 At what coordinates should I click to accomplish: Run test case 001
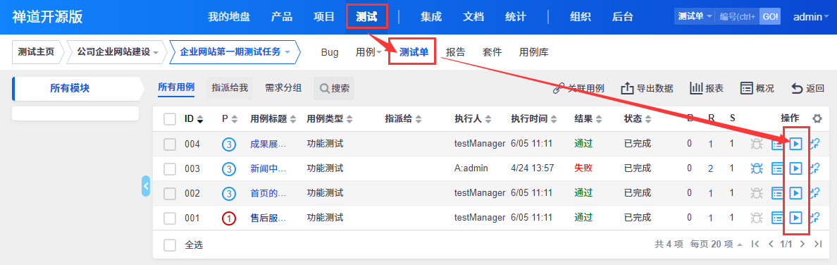click(795, 218)
